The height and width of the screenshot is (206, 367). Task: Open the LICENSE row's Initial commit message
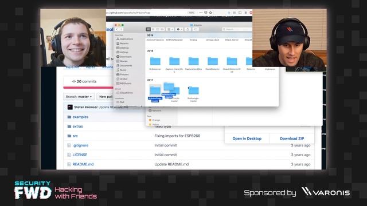click(x=166, y=155)
